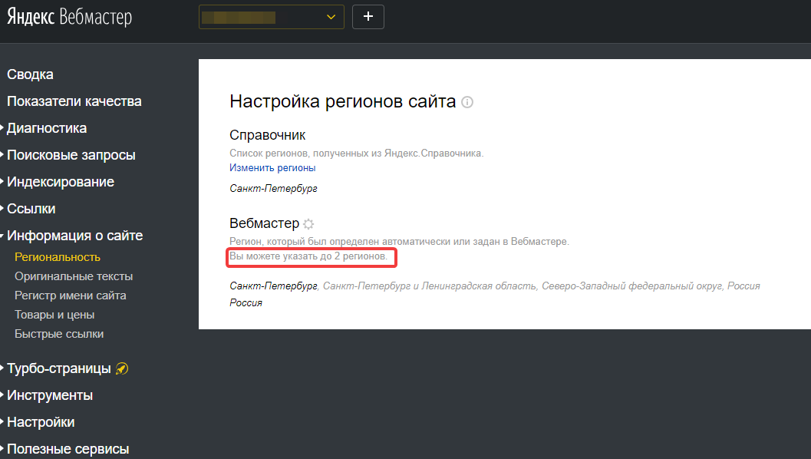This screenshot has height=459, width=811.
Task: Expand the Инструменты section
Action: pos(50,395)
